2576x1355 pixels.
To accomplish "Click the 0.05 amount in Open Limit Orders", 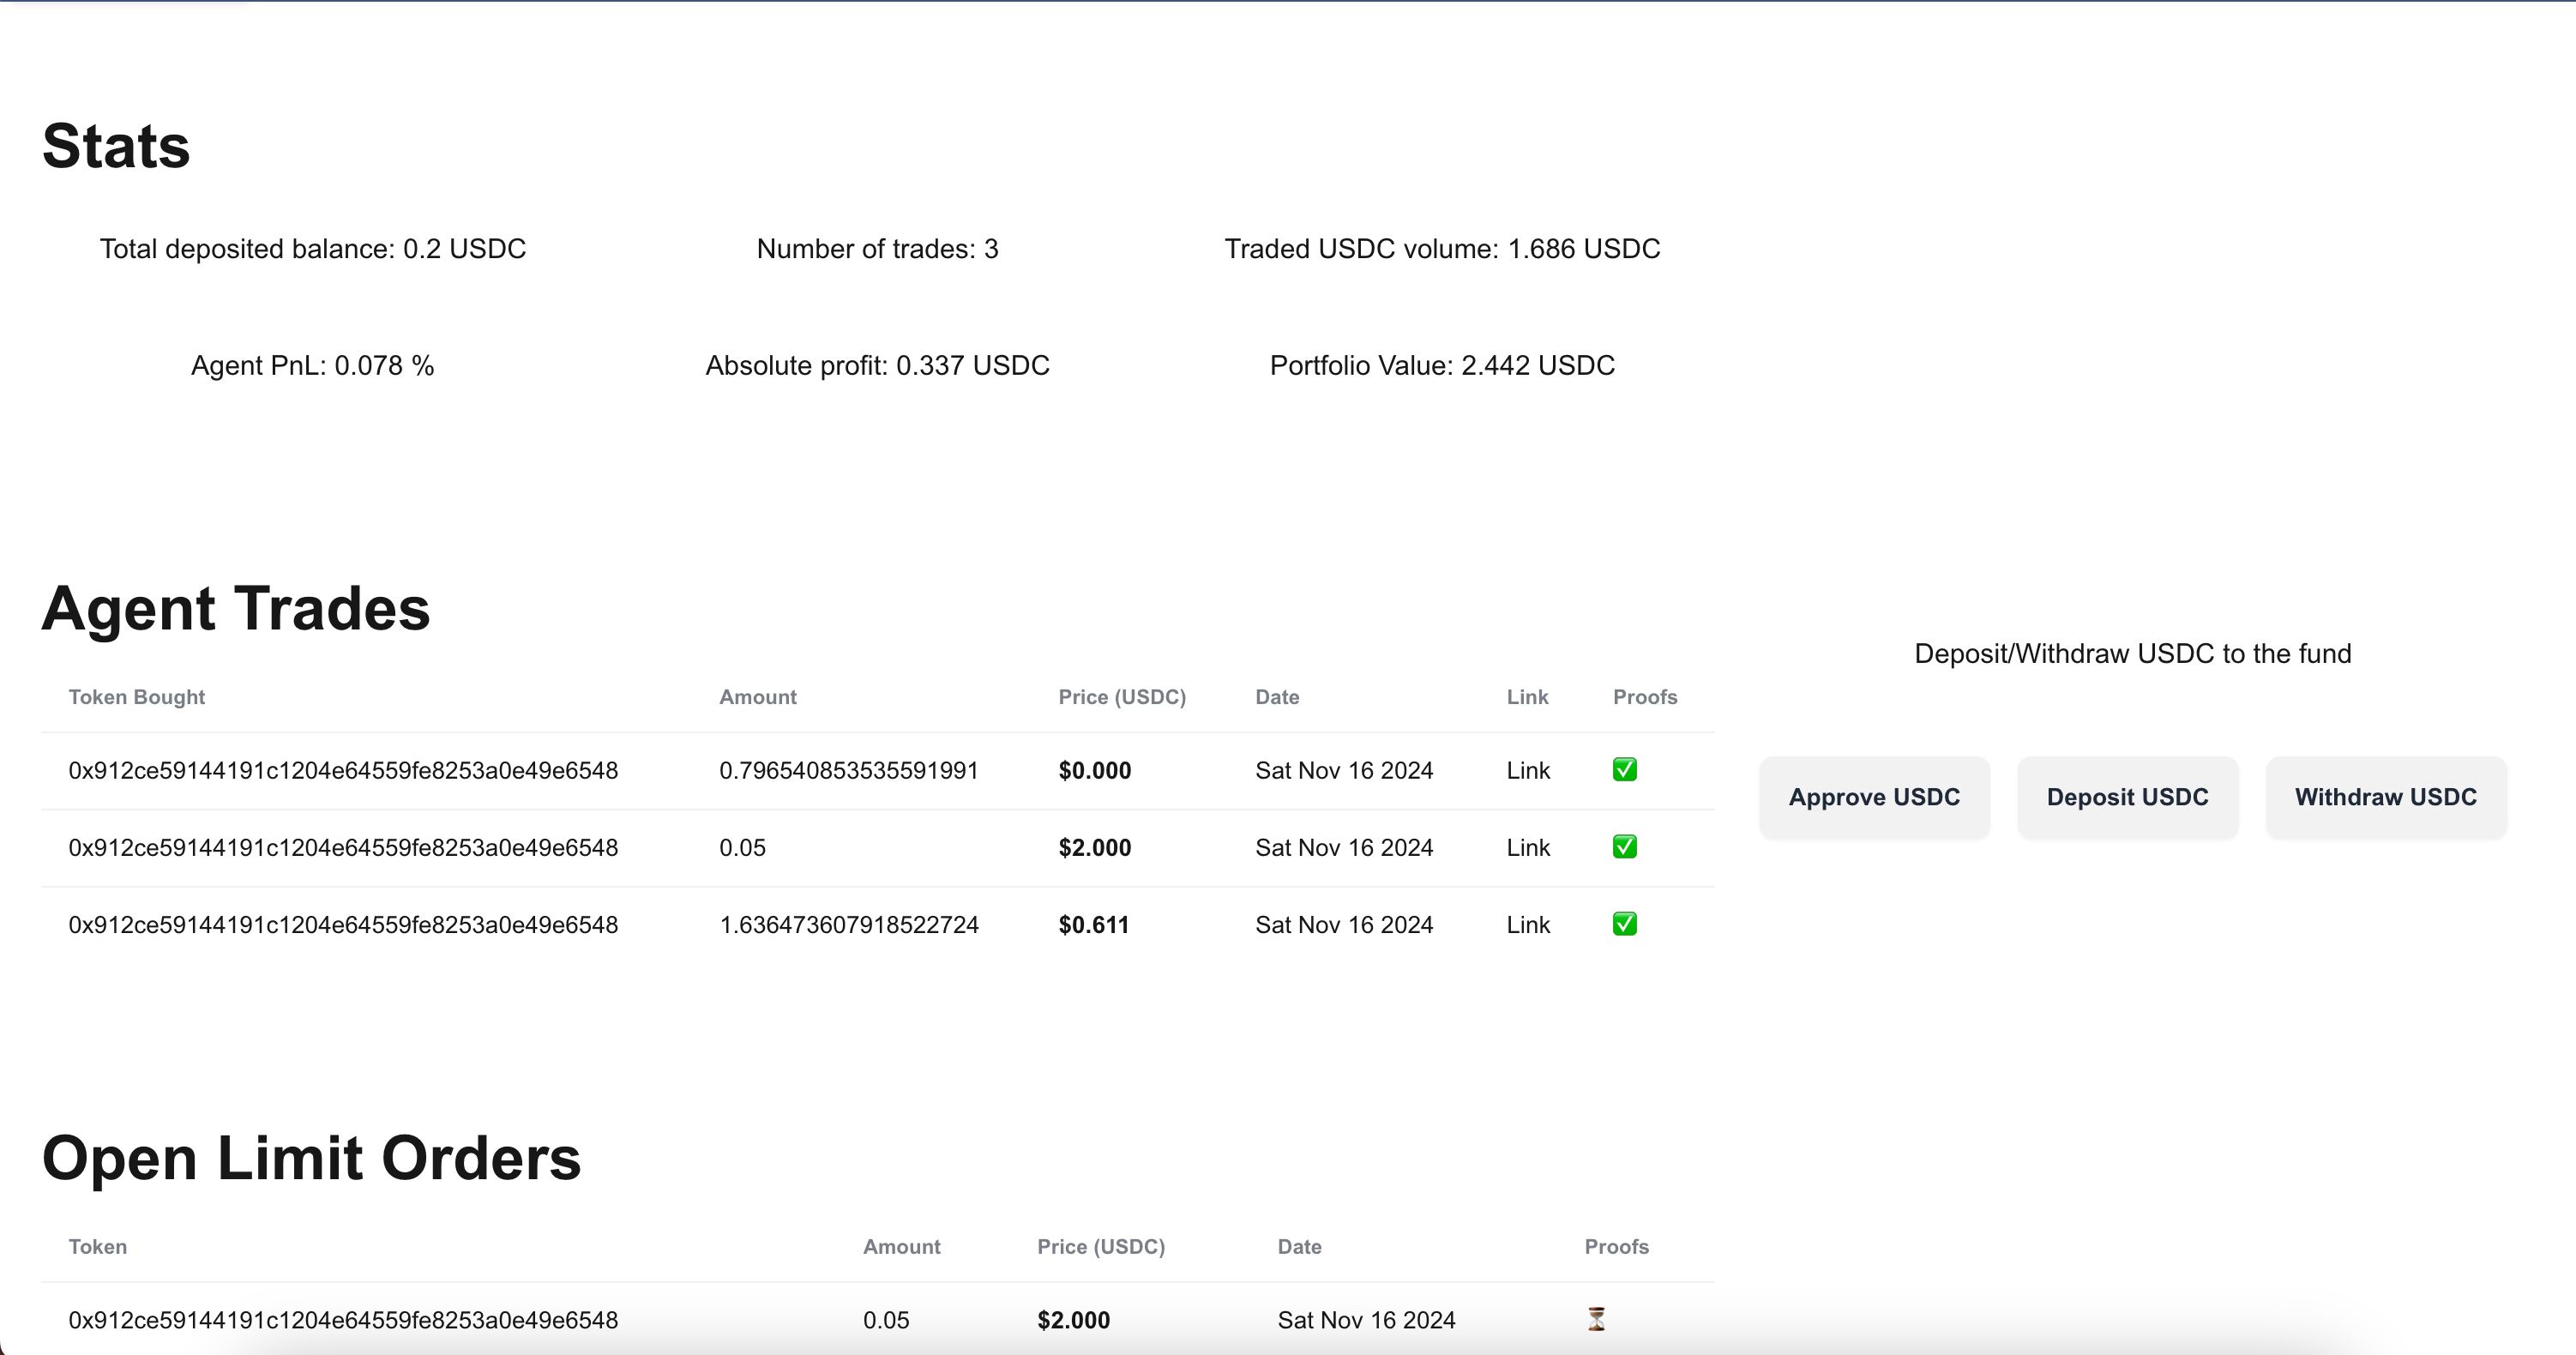I will point(887,1320).
